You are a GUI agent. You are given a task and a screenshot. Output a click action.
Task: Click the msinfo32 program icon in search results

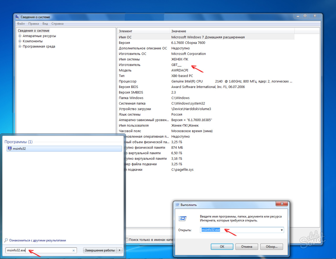9,149
